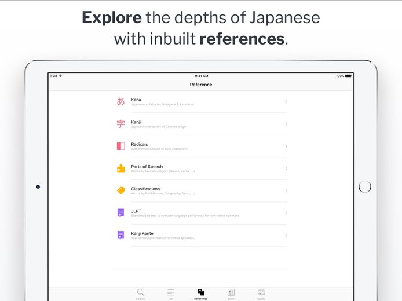Tap the Wi-Fi status icon
This screenshot has width=402, height=301.
pos(60,76)
